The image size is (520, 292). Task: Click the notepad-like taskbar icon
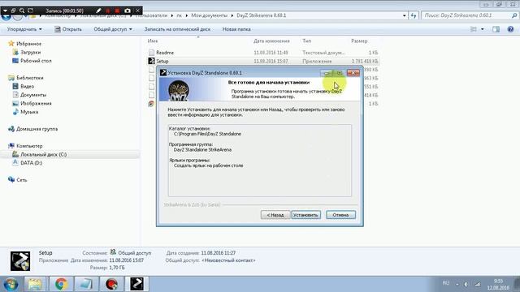(x=85, y=284)
